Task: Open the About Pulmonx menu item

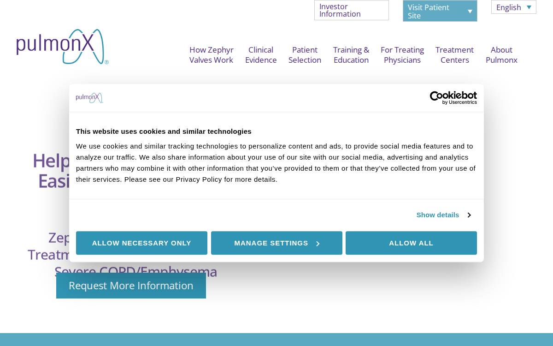Action: pyautogui.click(x=501, y=55)
